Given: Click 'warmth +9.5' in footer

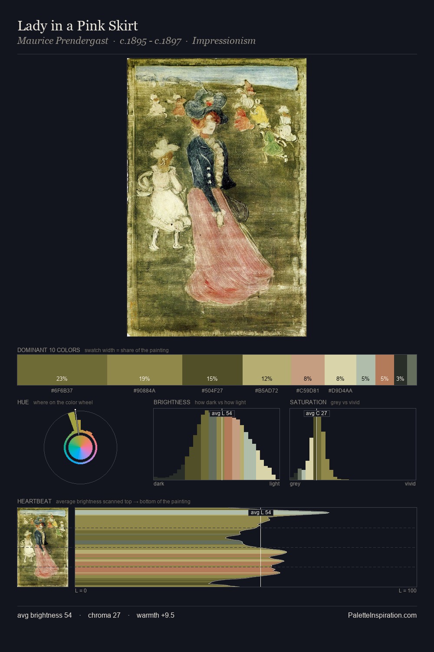Looking at the screenshot, I should point(155,615).
